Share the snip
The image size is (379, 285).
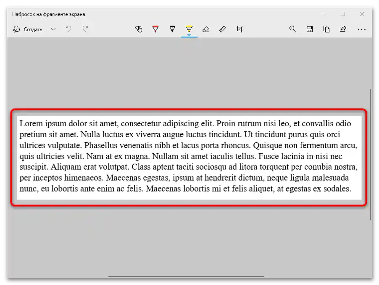coord(343,29)
